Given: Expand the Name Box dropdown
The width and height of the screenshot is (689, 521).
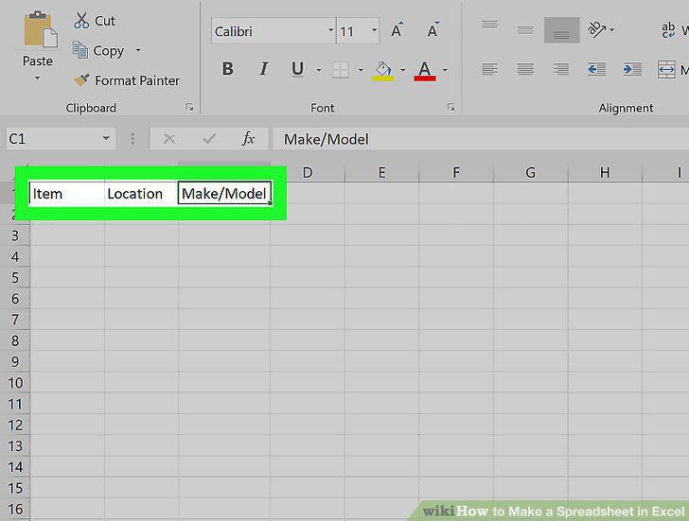Looking at the screenshot, I should click(x=106, y=138).
